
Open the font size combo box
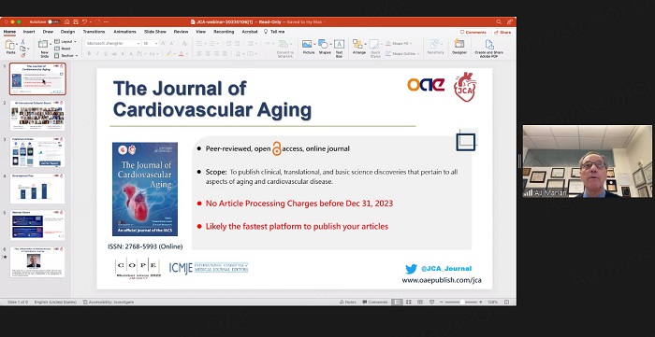coord(150,43)
